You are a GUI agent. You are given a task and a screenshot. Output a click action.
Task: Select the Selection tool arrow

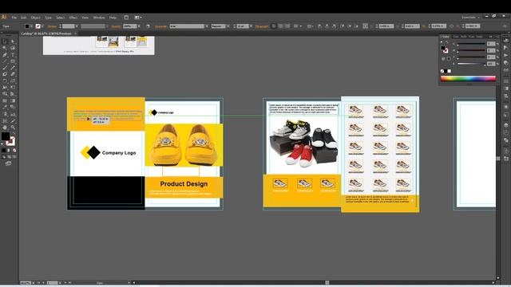pyautogui.click(x=5, y=41)
